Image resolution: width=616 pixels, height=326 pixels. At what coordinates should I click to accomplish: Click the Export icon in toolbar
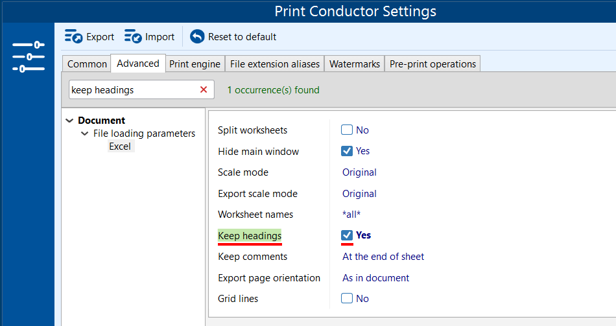73,37
